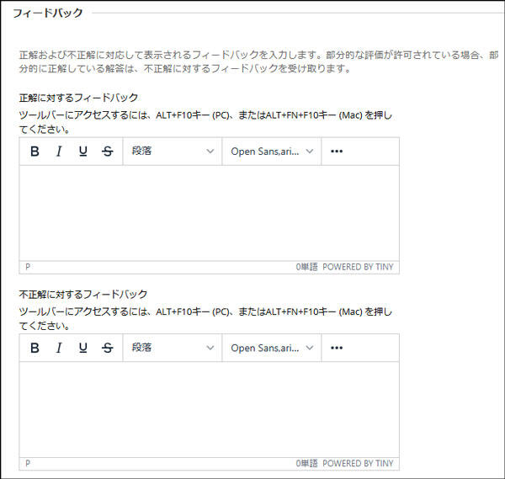
Task: Click into the 正解に対するフィードバック text area
Action: point(210,213)
